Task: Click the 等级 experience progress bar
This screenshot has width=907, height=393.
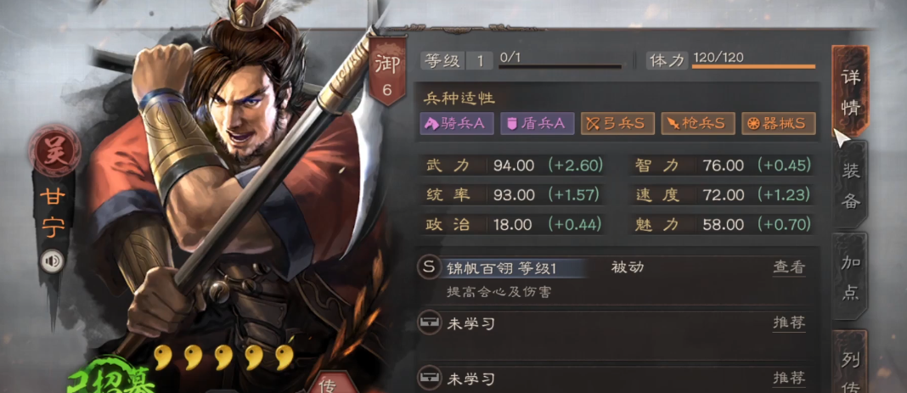Action: click(560, 66)
